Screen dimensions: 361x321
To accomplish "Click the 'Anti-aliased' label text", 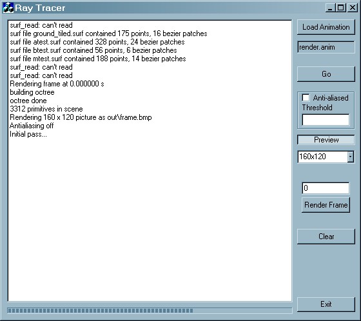I will pos(331,98).
